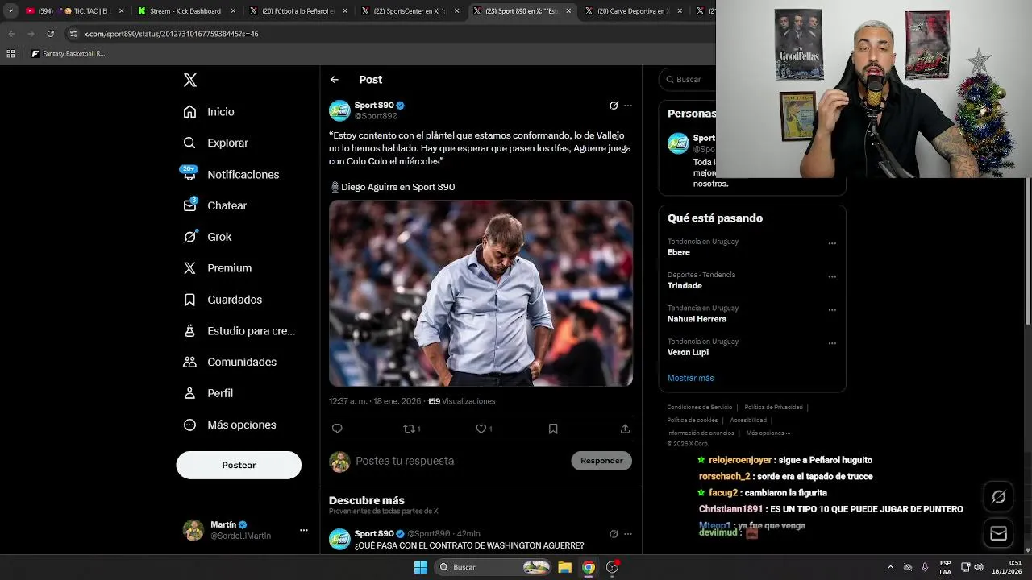Open the floating Grok button at bottom right

[x=999, y=497]
